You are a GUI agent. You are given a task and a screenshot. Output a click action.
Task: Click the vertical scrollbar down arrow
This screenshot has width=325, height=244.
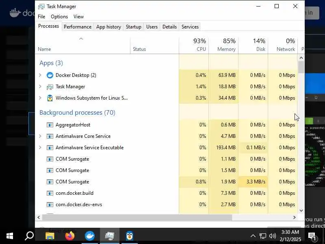pyautogui.click(x=301, y=210)
